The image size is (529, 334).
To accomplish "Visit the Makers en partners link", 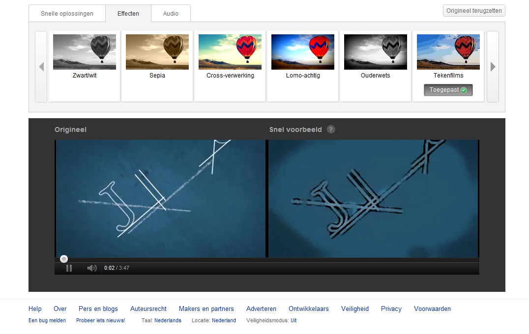I will tap(206, 309).
